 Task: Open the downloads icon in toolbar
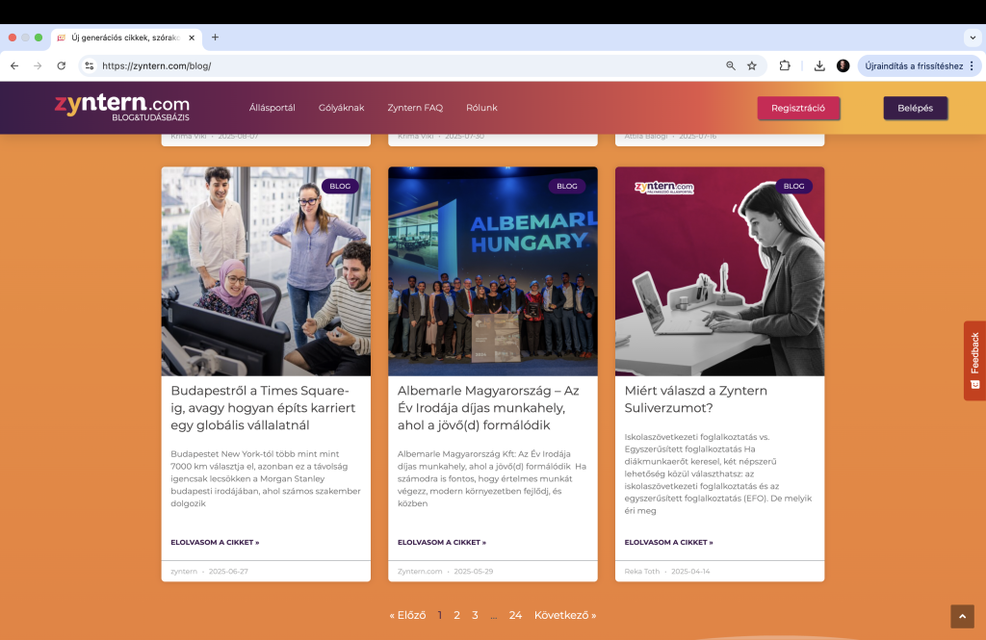tap(819, 65)
